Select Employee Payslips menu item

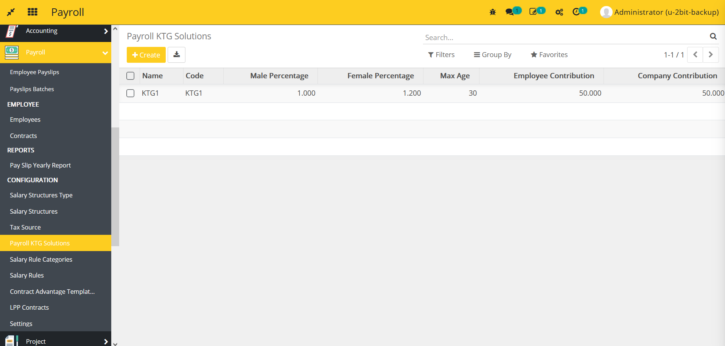pos(34,72)
